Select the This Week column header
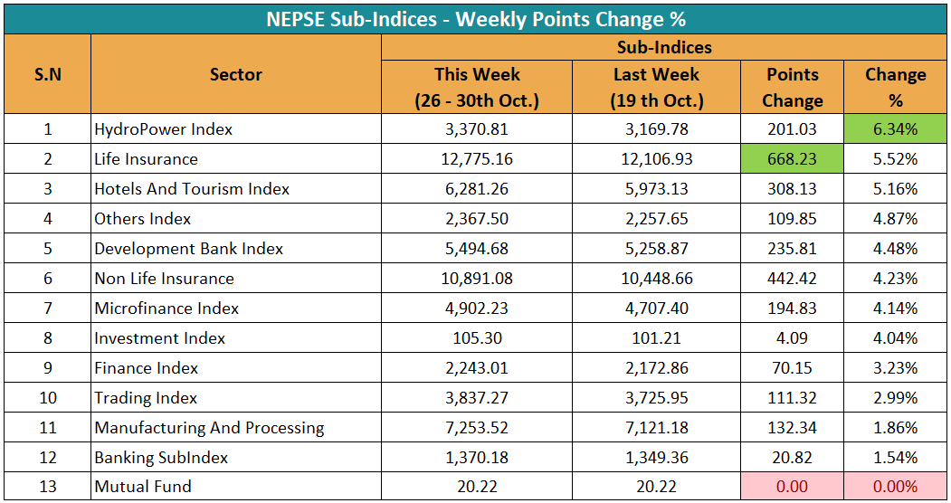951x503 pixels. click(x=477, y=87)
